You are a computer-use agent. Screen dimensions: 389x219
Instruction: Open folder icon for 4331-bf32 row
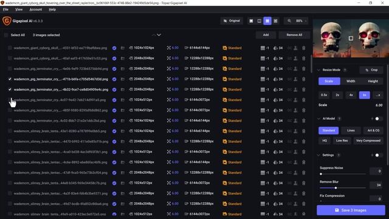tap(123, 48)
